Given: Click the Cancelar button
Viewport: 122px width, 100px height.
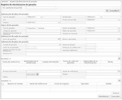Looking at the screenshot, I should 115,96.
